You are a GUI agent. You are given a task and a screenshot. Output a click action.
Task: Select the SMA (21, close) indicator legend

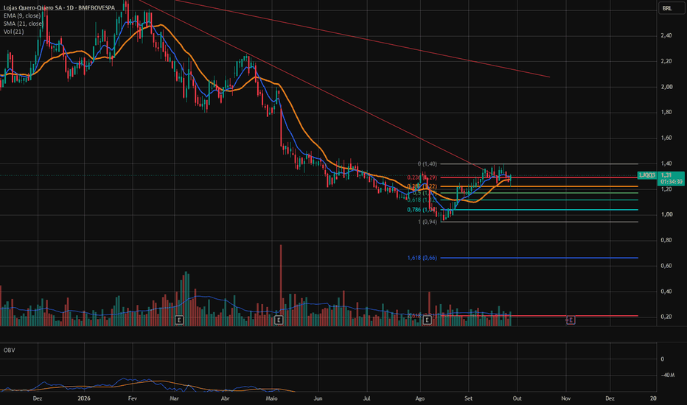tap(24, 24)
